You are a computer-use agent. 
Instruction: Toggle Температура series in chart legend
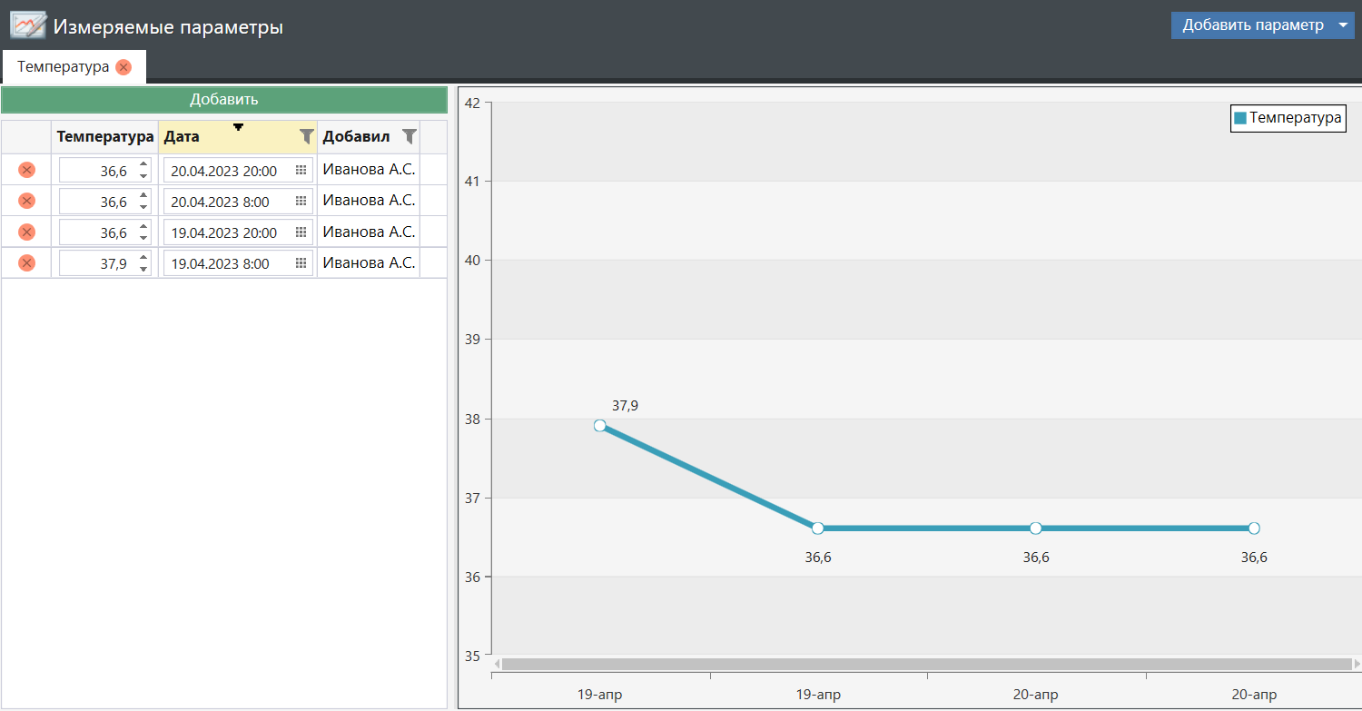click(1287, 118)
